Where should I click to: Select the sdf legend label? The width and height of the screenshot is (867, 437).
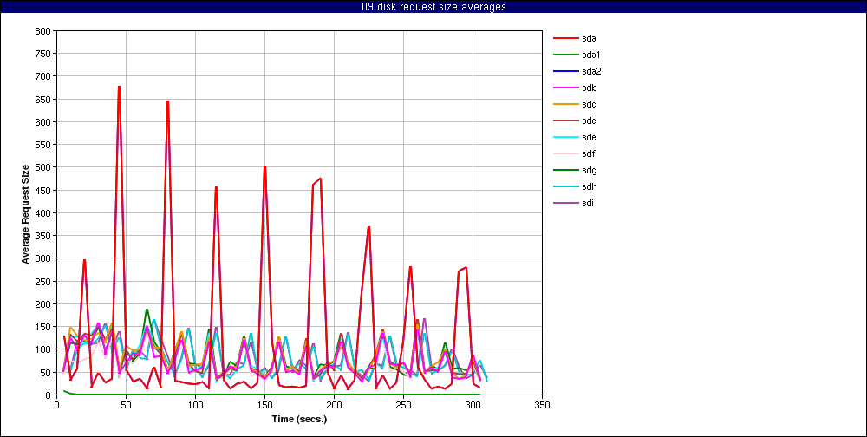589,153
